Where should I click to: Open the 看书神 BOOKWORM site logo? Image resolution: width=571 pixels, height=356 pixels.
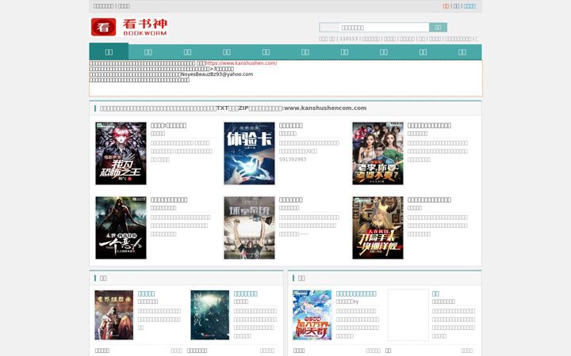129,27
